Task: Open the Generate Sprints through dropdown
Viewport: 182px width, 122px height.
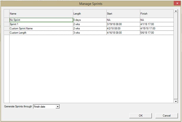Action: tap(57, 106)
